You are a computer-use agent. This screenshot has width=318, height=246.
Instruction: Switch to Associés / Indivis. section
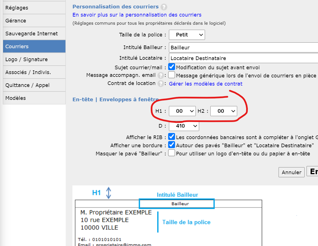[34, 72]
